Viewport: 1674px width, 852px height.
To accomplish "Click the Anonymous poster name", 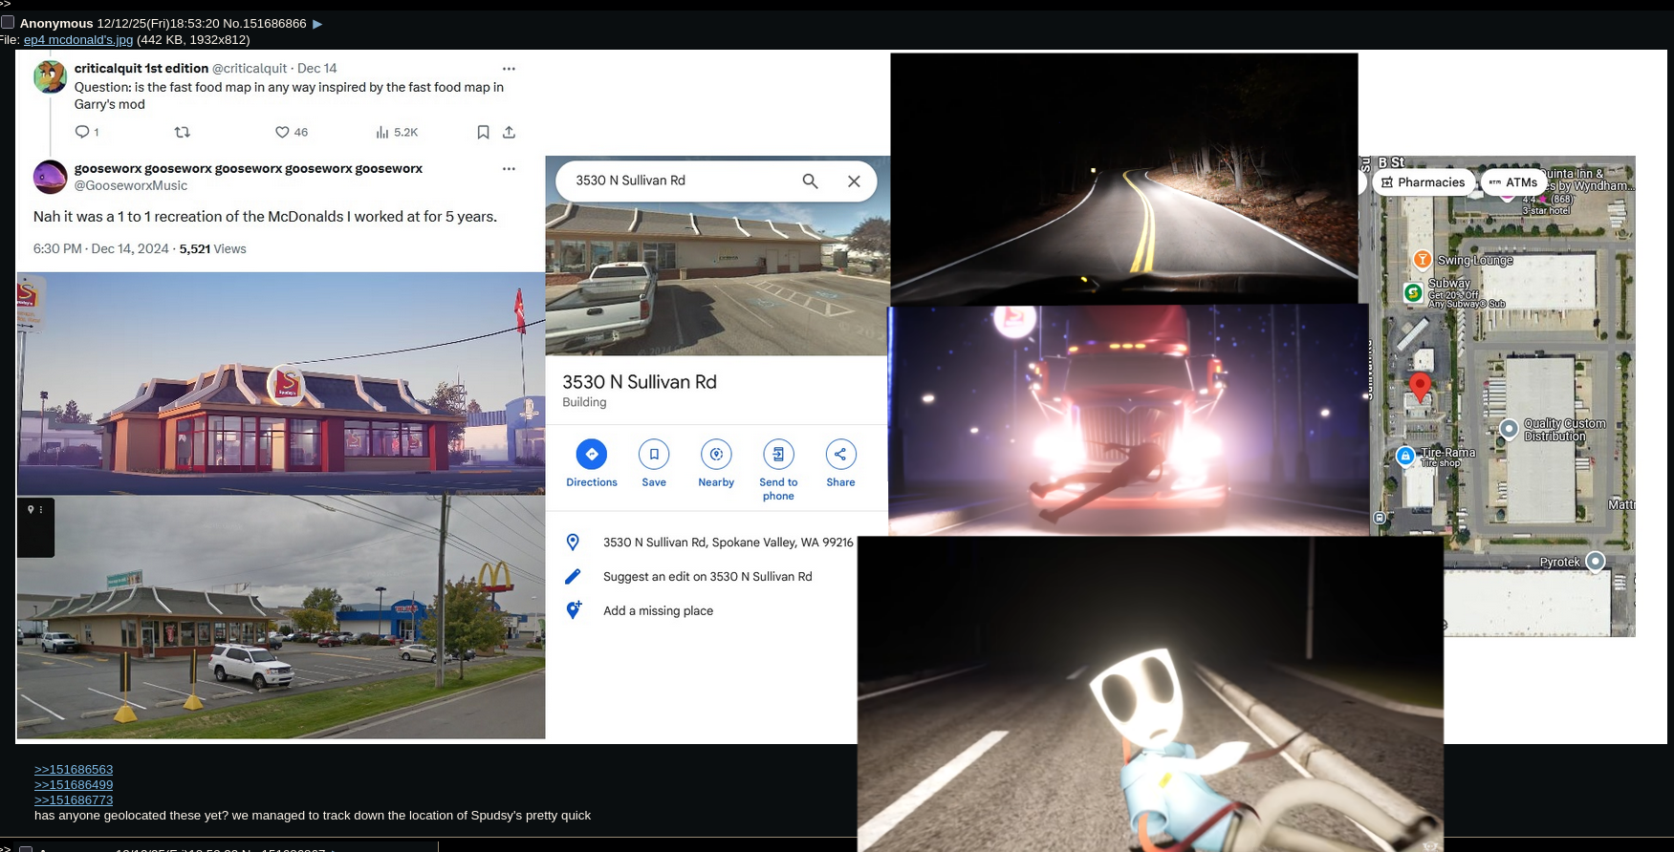I will click(56, 23).
